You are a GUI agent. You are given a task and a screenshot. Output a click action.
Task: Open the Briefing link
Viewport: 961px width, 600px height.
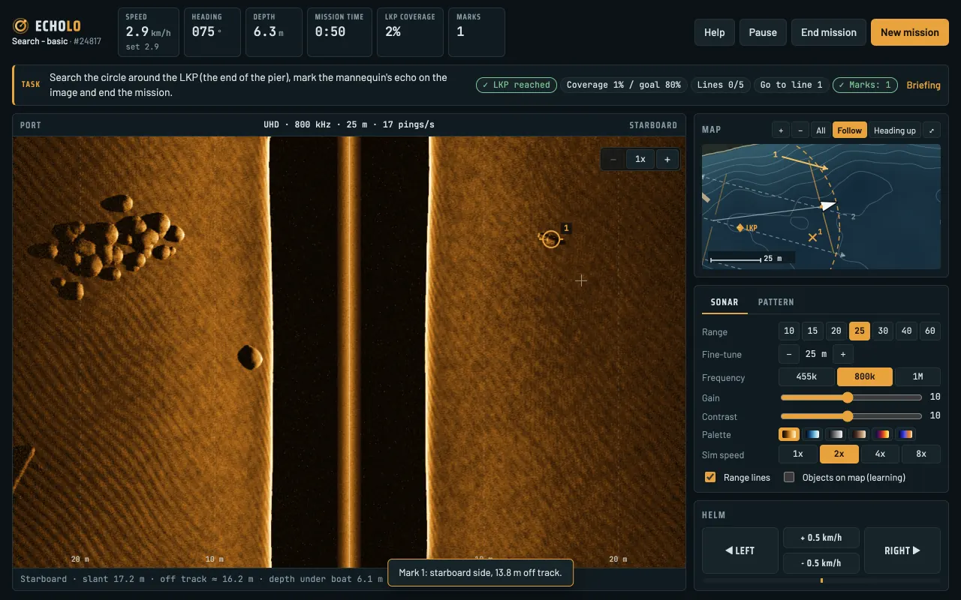coord(923,85)
